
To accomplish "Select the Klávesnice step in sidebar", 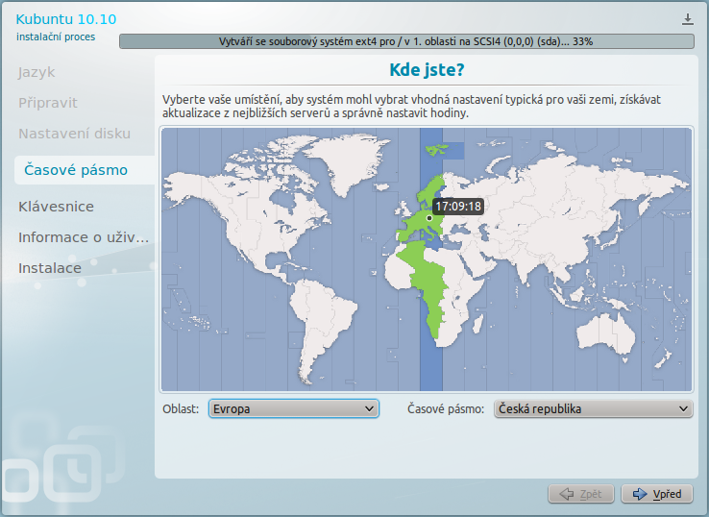I will click(56, 207).
